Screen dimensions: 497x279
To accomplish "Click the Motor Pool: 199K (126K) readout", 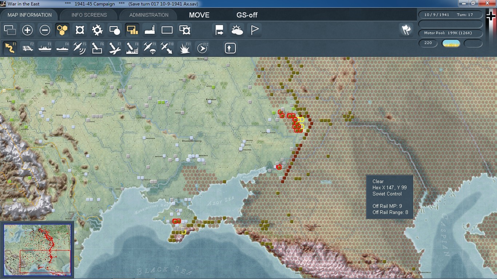I will pos(451,33).
